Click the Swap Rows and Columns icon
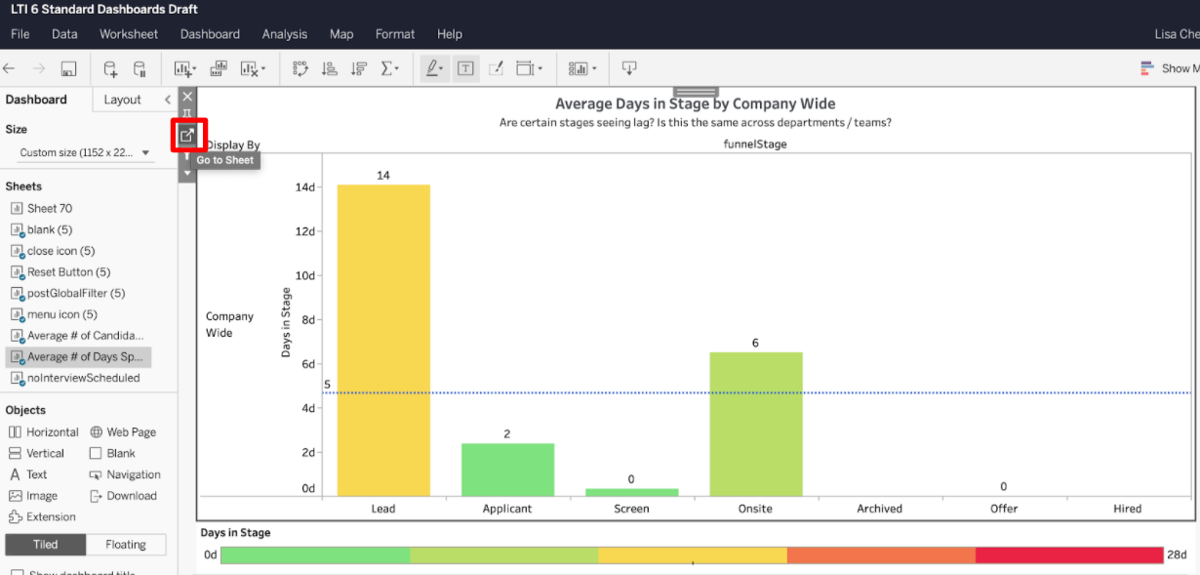 click(x=300, y=68)
